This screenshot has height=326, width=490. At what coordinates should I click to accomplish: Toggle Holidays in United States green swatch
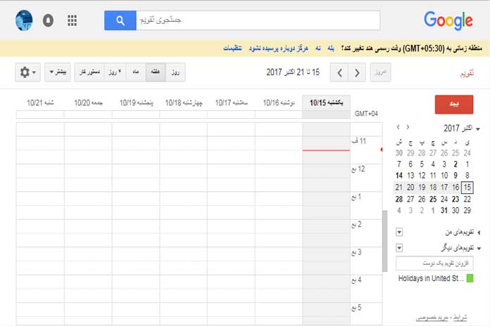pos(470,278)
